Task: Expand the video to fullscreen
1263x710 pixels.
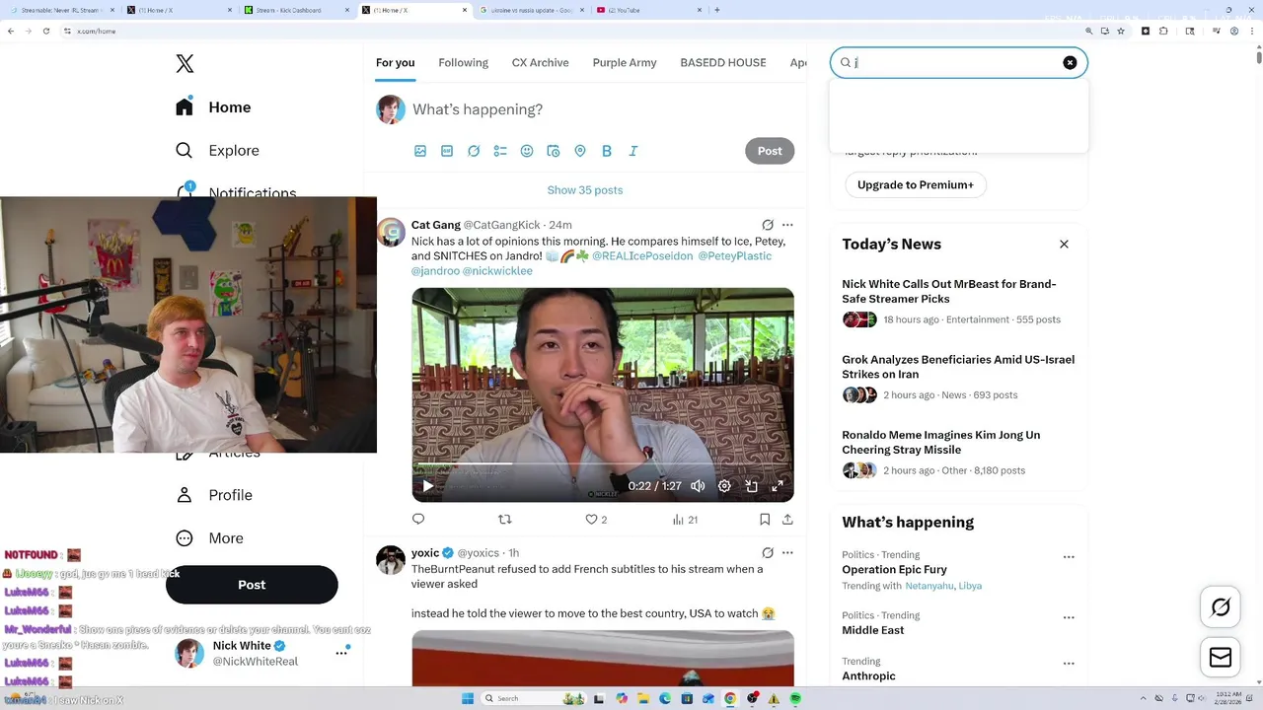Action: [x=778, y=486]
